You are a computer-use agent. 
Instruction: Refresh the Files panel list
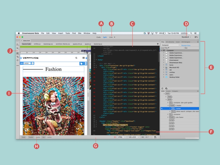162,88
